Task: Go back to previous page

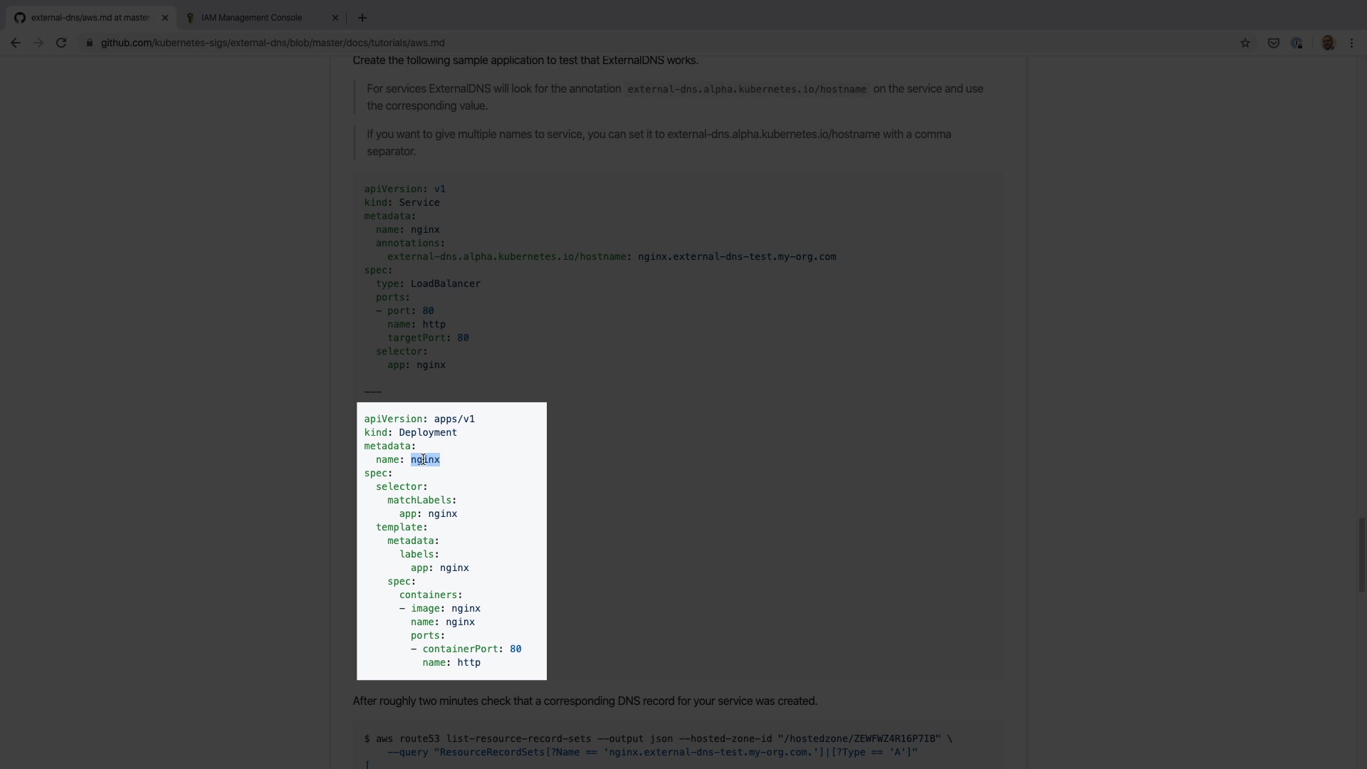Action: (15, 43)
